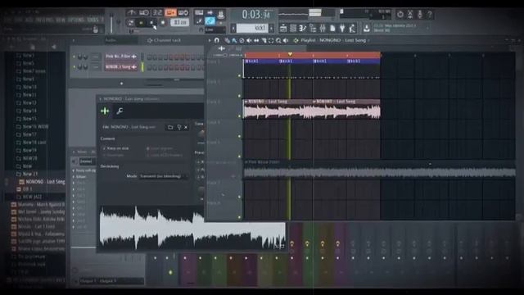Mute playlist track 1 green LED
The width and height of the screenshot is (524, 295).
point(239,75)
